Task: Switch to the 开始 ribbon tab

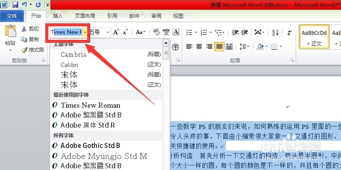Action: point(36,16)
